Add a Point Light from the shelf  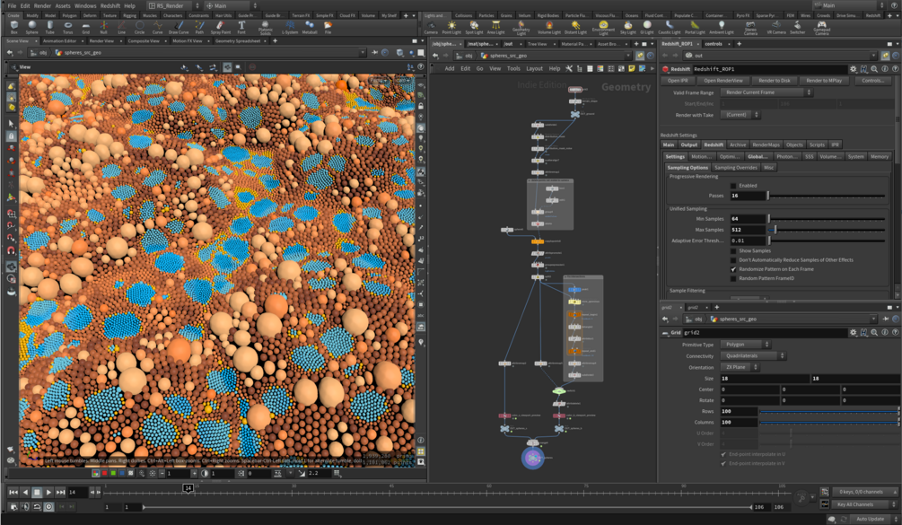[x=451, y=27]
